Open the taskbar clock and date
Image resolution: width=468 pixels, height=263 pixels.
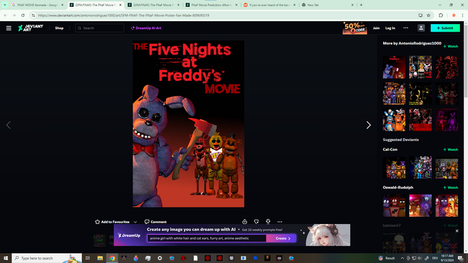tap(447, 258)
